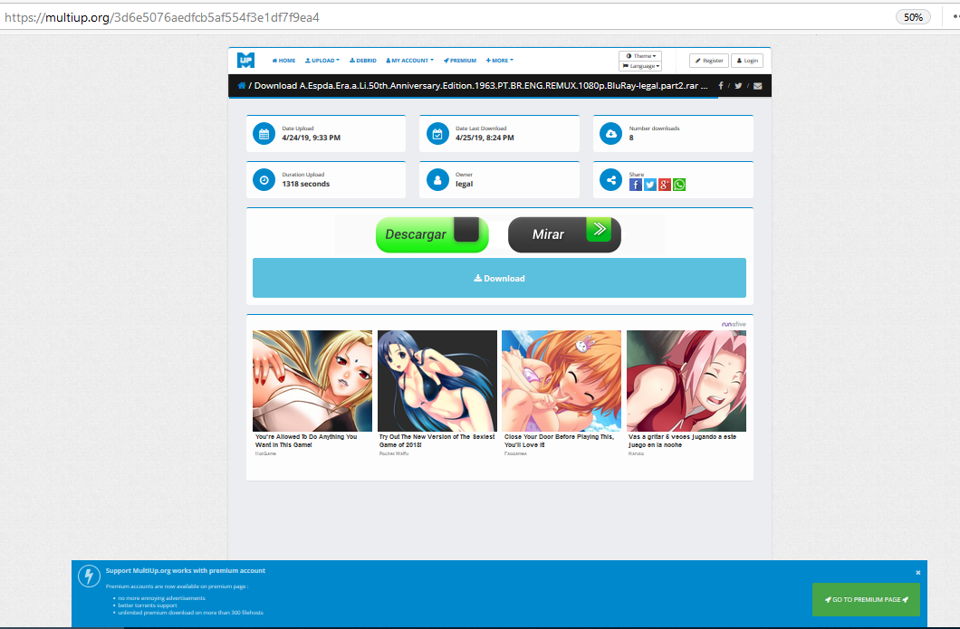Click the Download button
Viewport: 960px width, 629px height.
pyautogui.click(x=499, y=278)
